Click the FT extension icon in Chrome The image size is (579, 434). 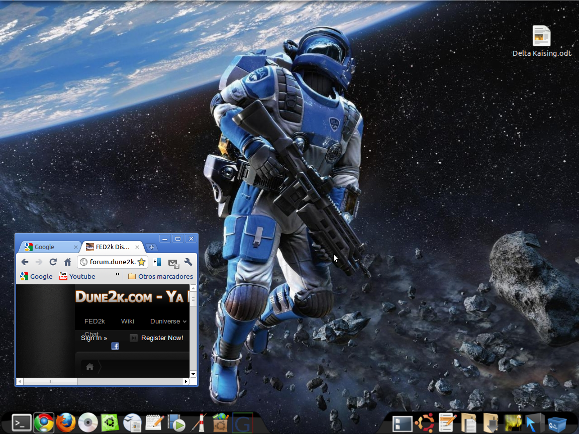pyautogui.click(x=157, y=262)
